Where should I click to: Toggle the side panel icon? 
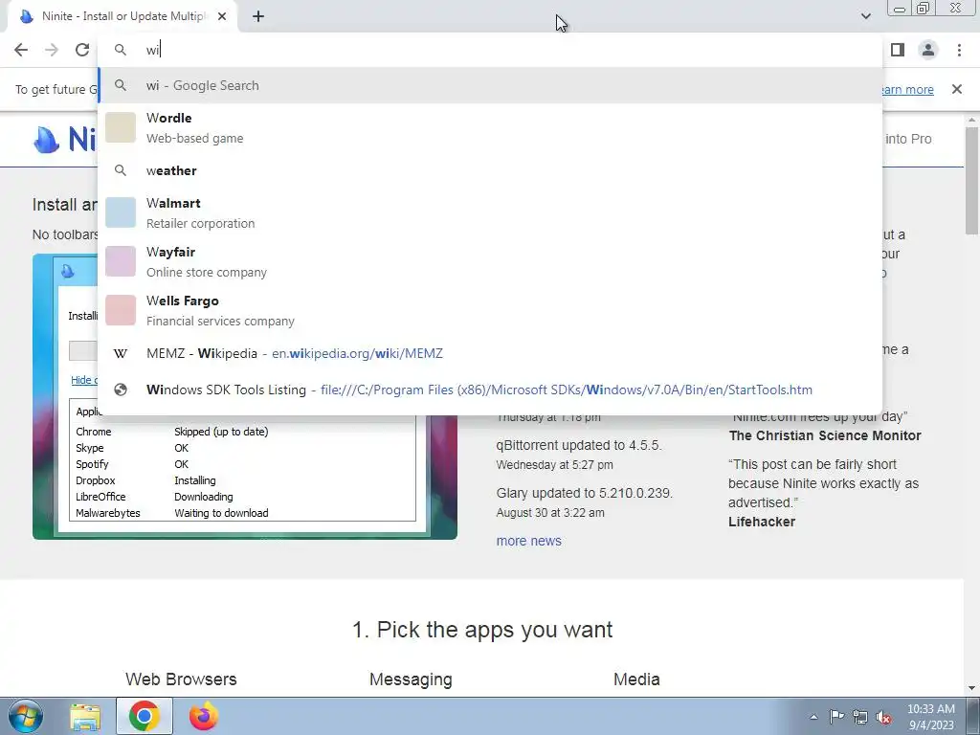point(898,50)
